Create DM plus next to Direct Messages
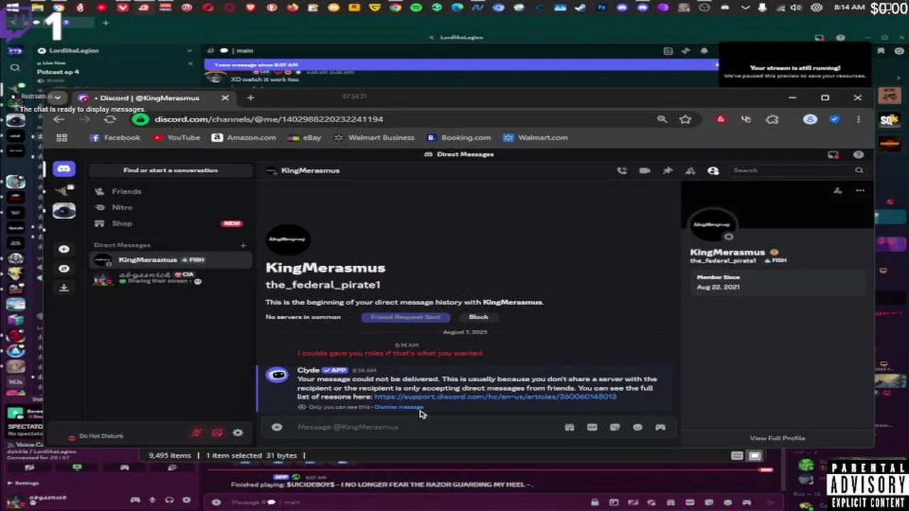This screenshot has height=511, width=909. tap(243, 246)
